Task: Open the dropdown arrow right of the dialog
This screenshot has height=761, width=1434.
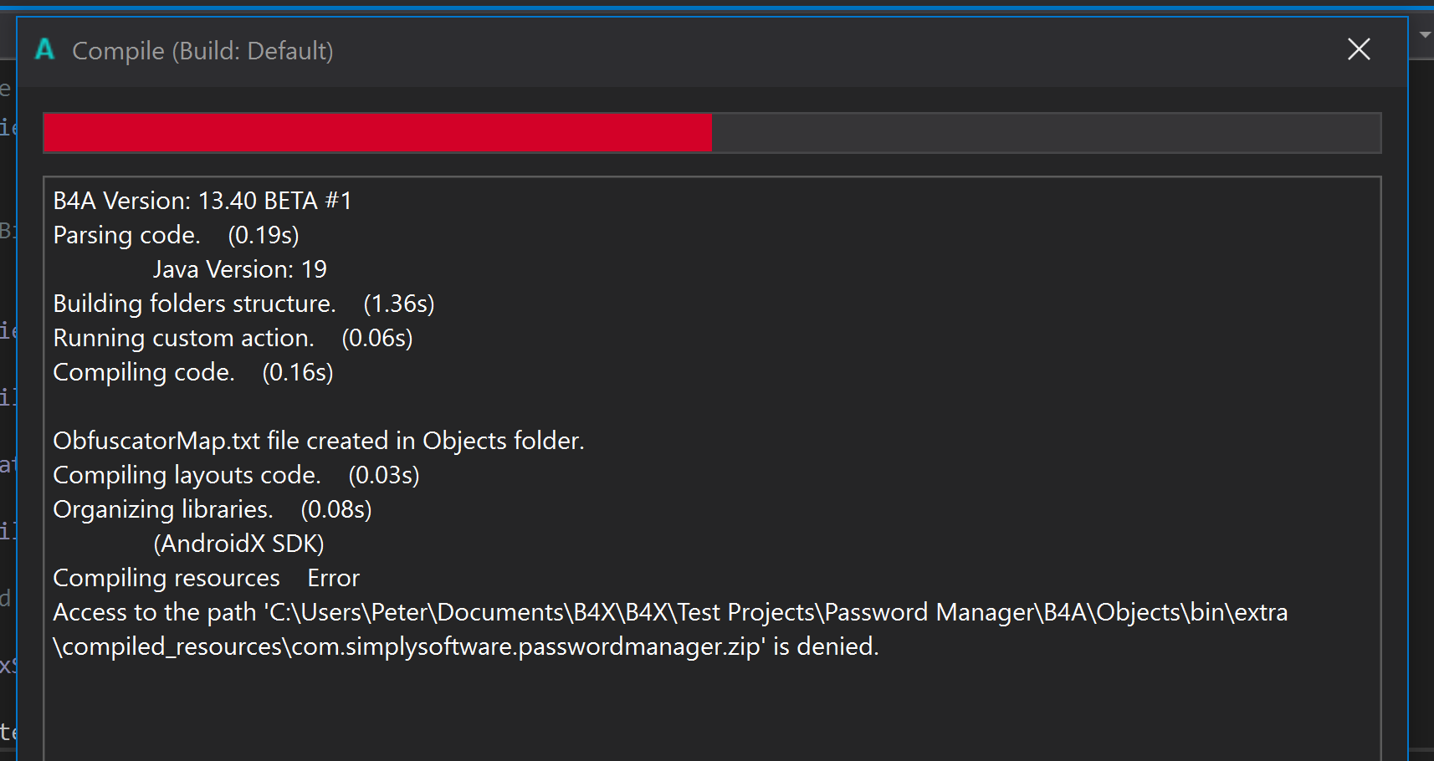Action: pos(1425,35)
